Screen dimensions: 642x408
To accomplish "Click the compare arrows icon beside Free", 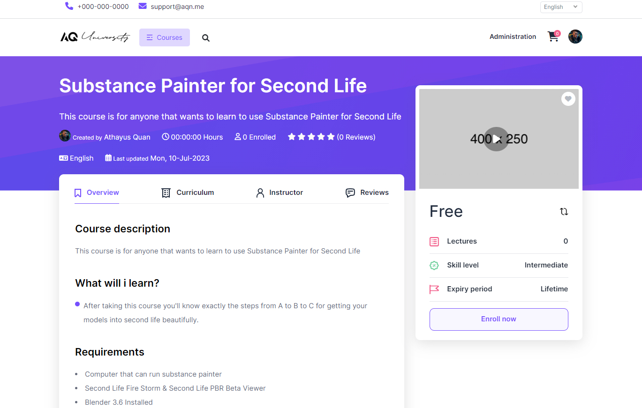I will point(564,212).
